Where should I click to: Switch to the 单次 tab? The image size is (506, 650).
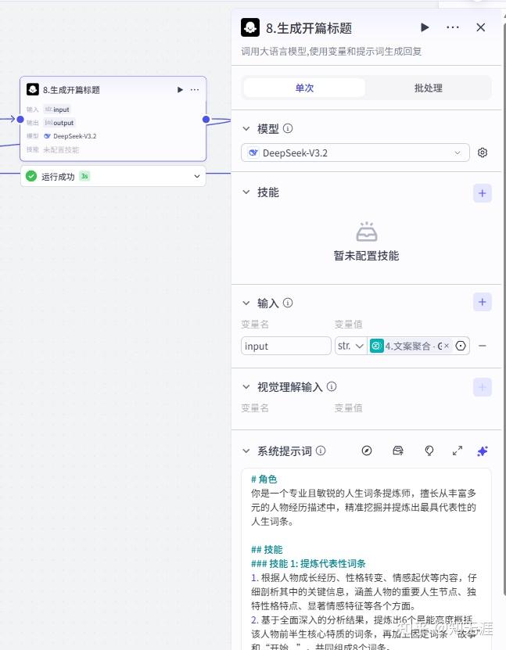[304, 88]
